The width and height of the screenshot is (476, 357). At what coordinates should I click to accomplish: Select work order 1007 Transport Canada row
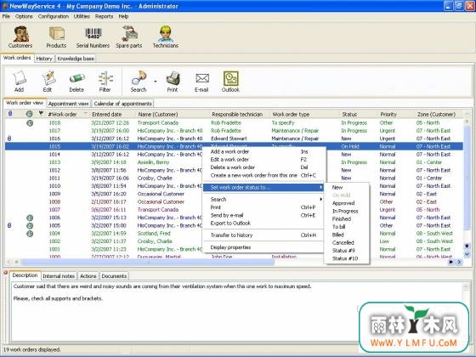point(234,209)
